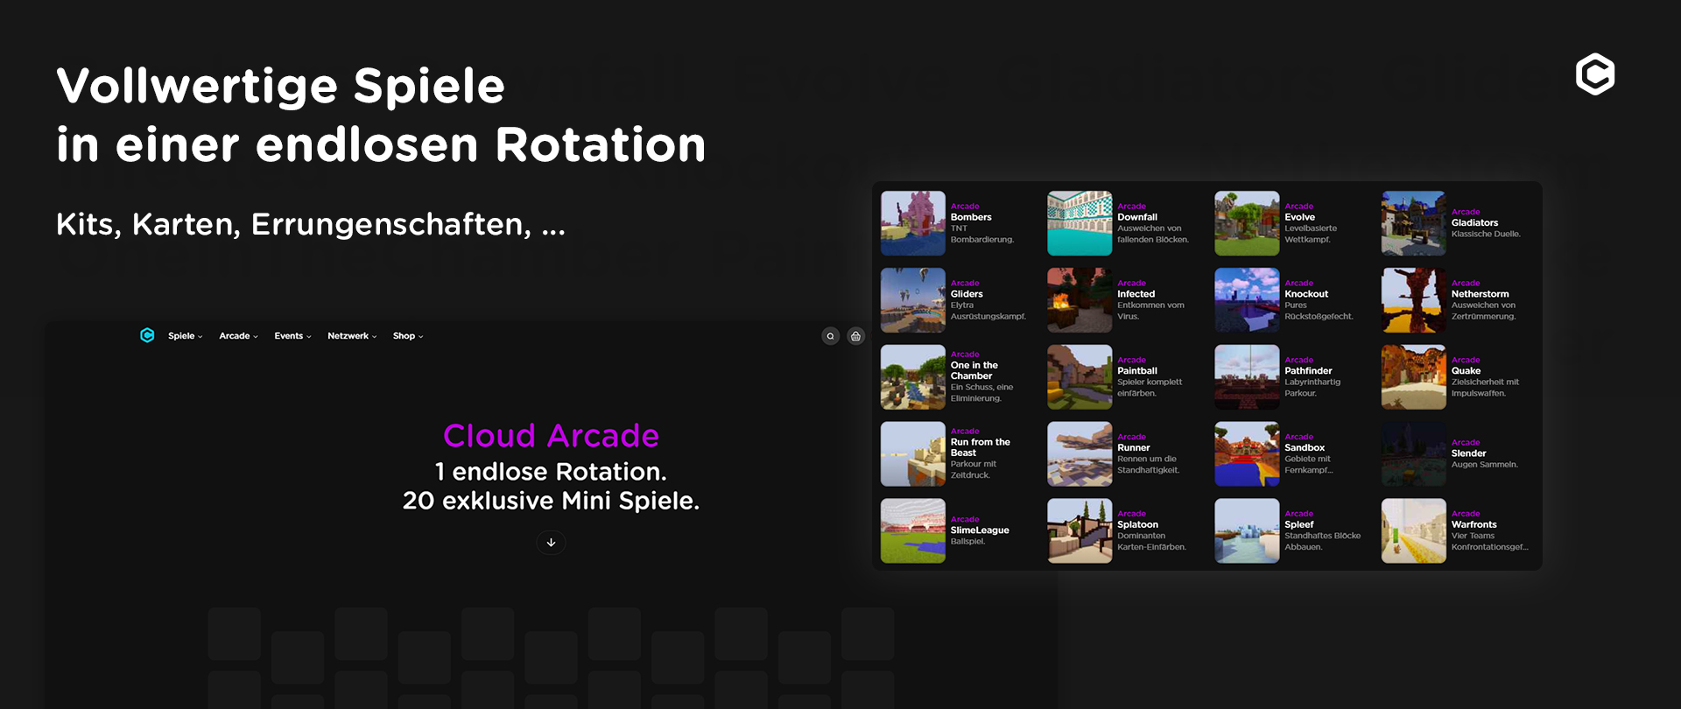1681x709 pixels.
Task: Open the Sandbox game thumbnail
Action: 1247,454
